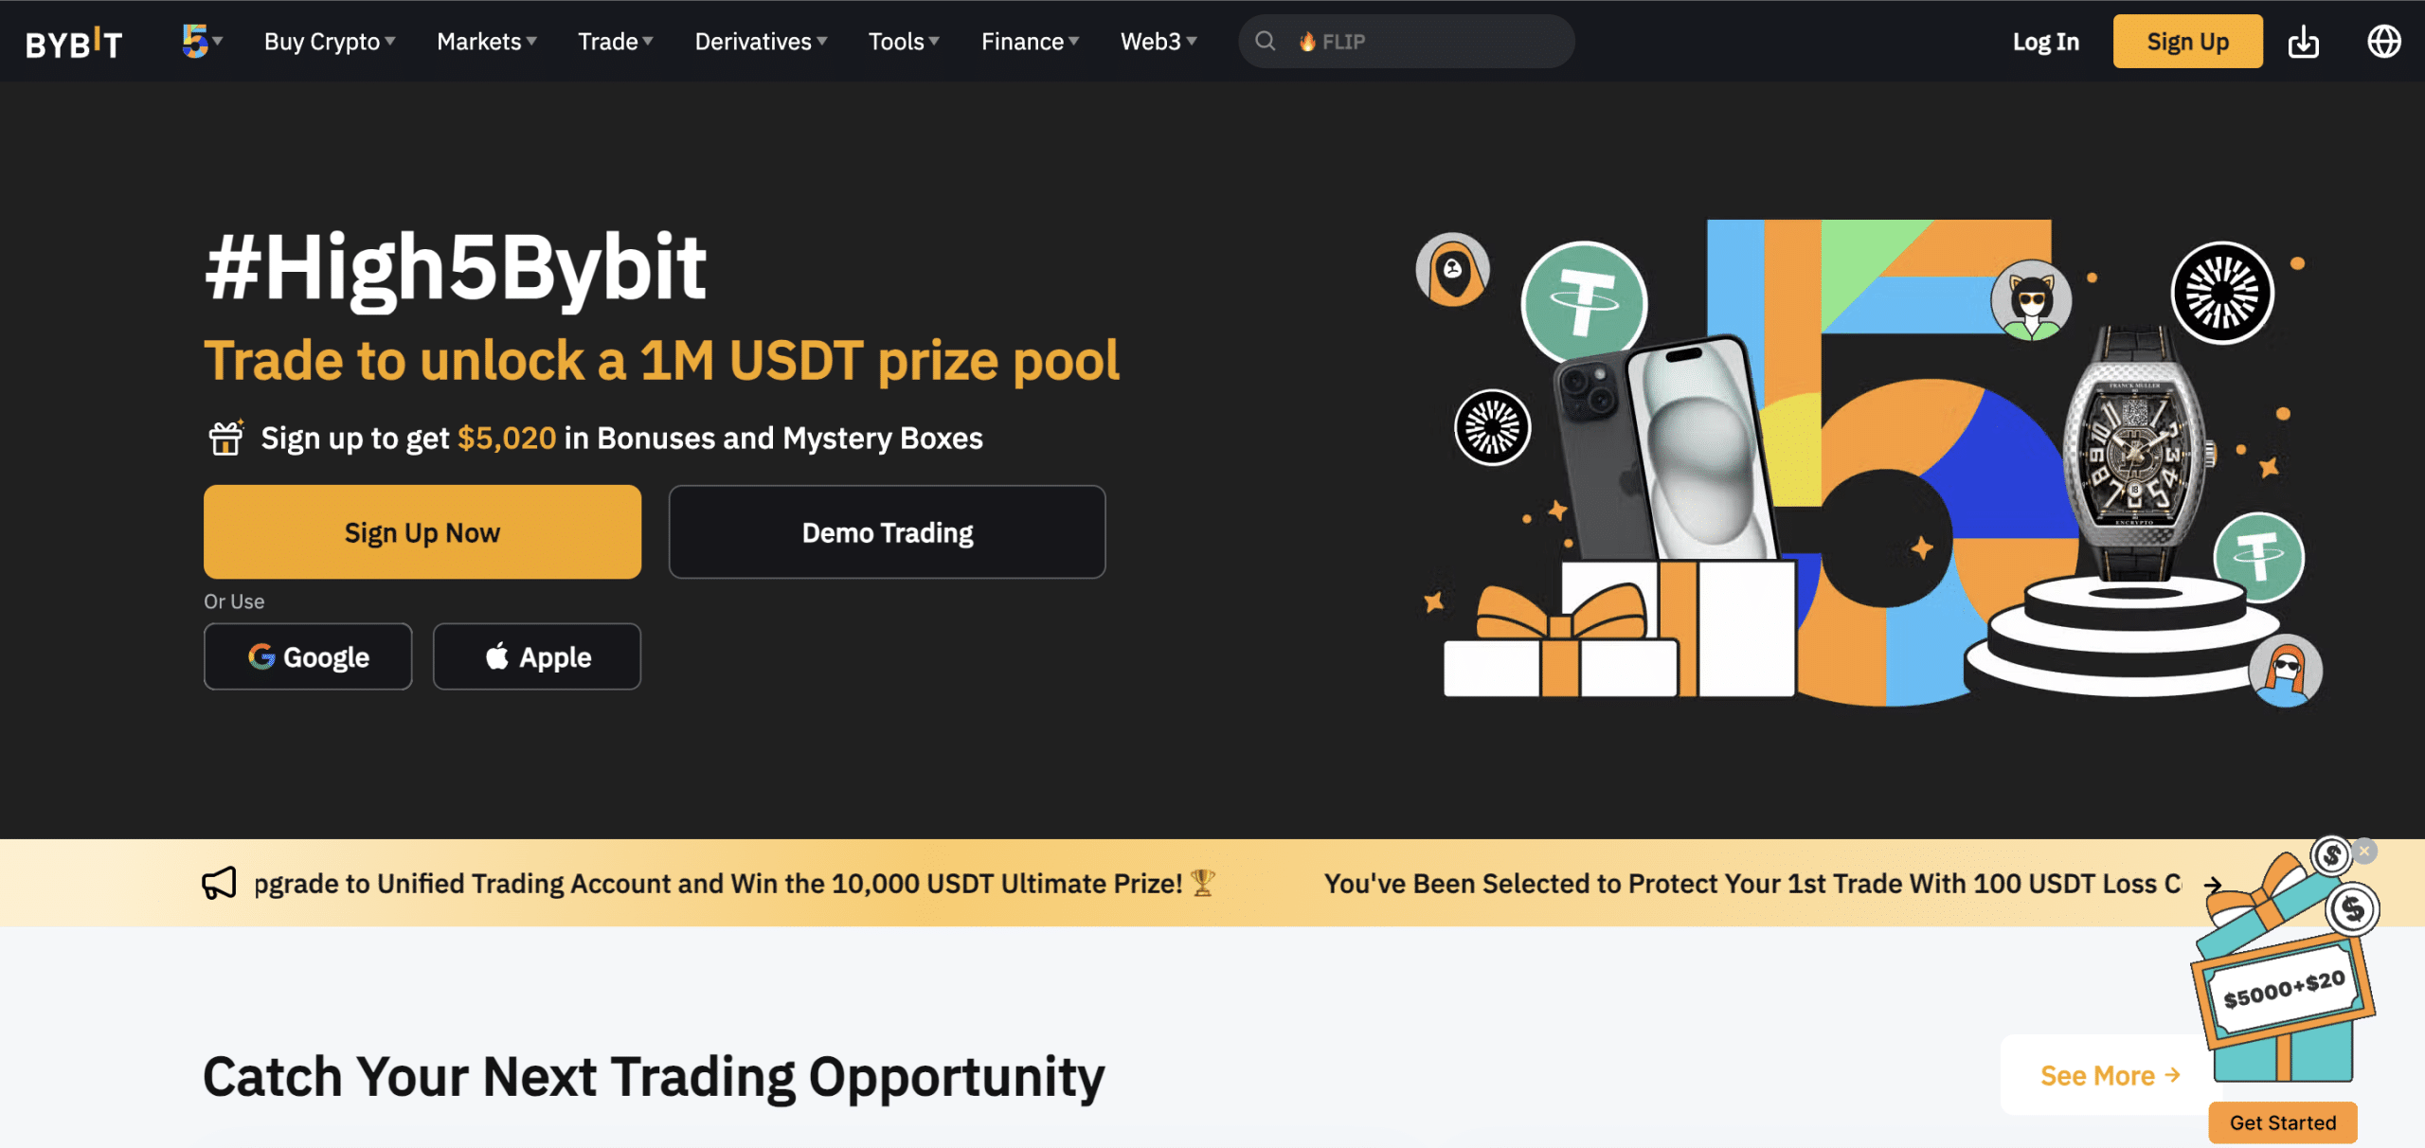Select the Log In tab
Image resolution: width=2425 pixels, height=1148 pixels.
(2044, 40)
